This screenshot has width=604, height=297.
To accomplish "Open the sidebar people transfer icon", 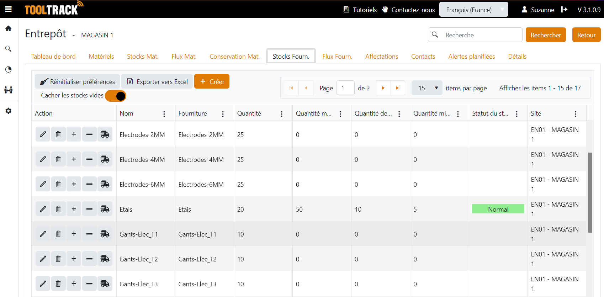I will coord(9,90).
